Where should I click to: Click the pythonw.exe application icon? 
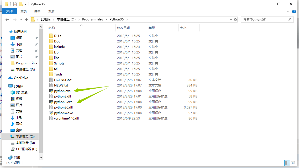[51, 113]
